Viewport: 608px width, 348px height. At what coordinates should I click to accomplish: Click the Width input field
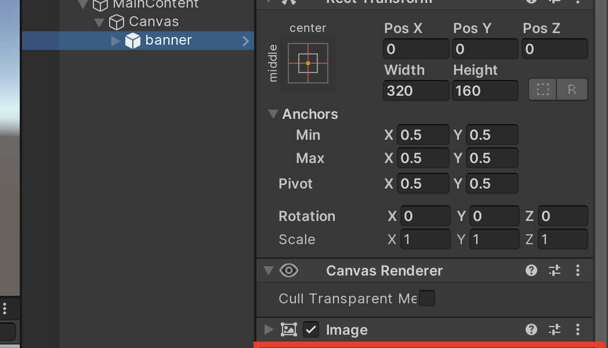coord(416,90)
